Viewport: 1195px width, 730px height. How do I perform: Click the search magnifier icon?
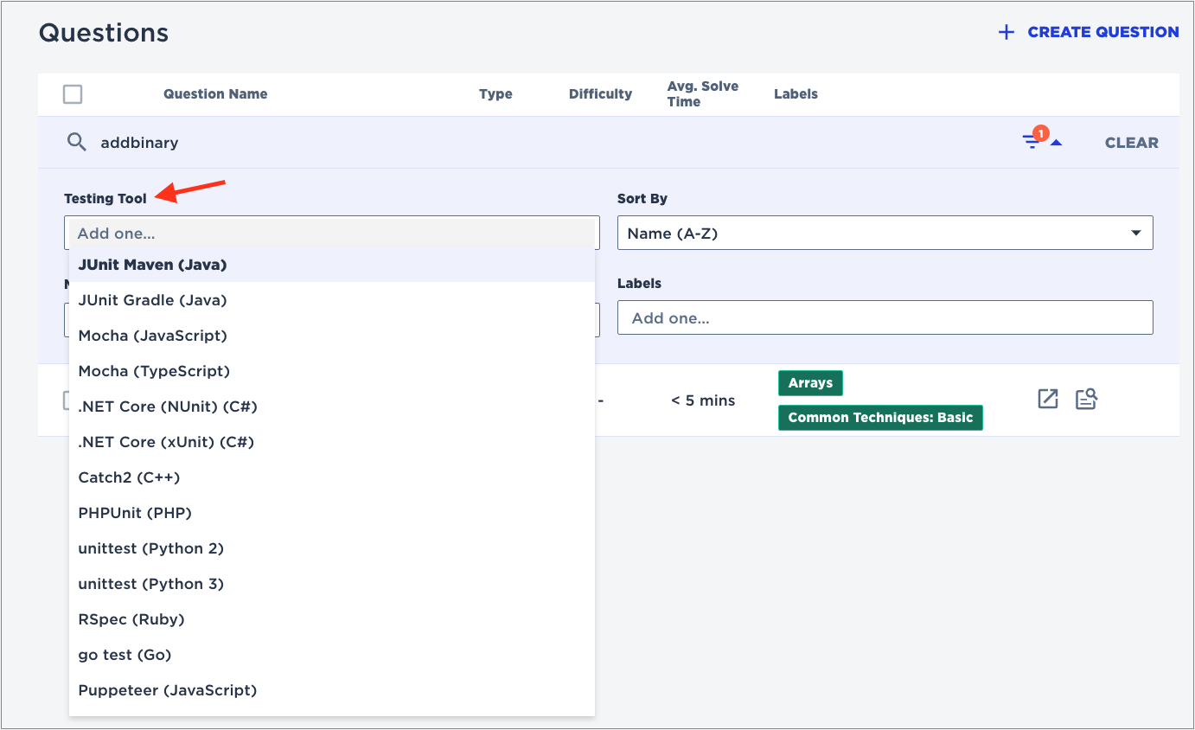(x=76, y=142)
